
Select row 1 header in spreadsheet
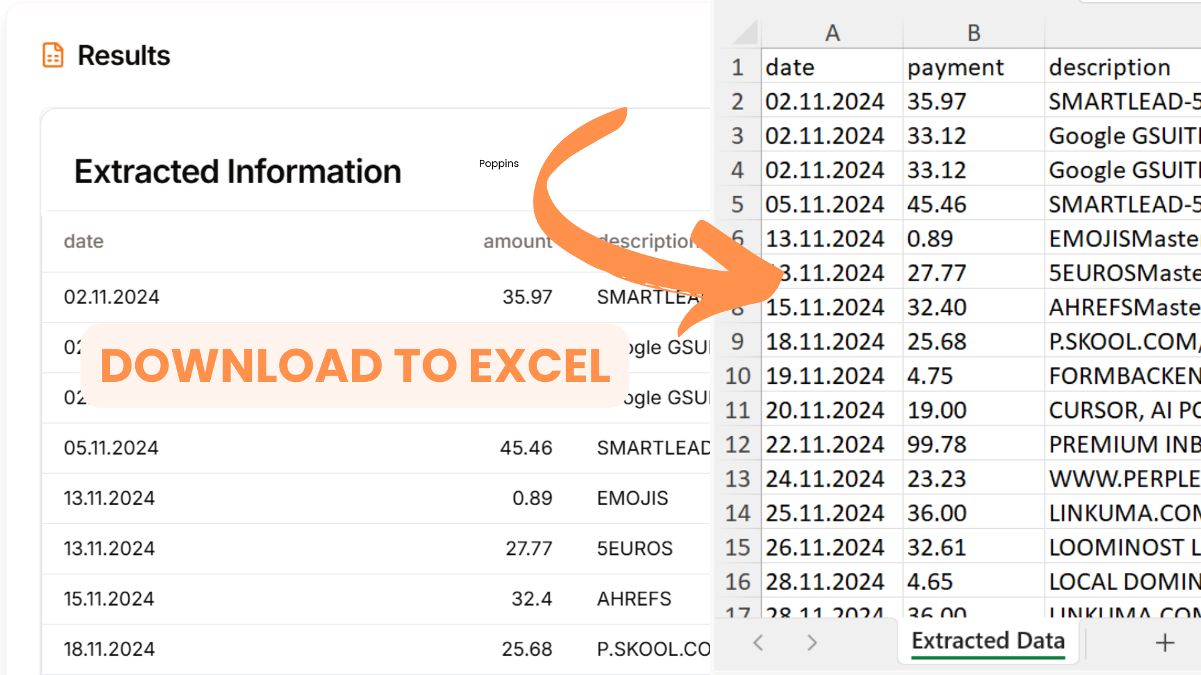pyautogui.click(x=737, y=67)
